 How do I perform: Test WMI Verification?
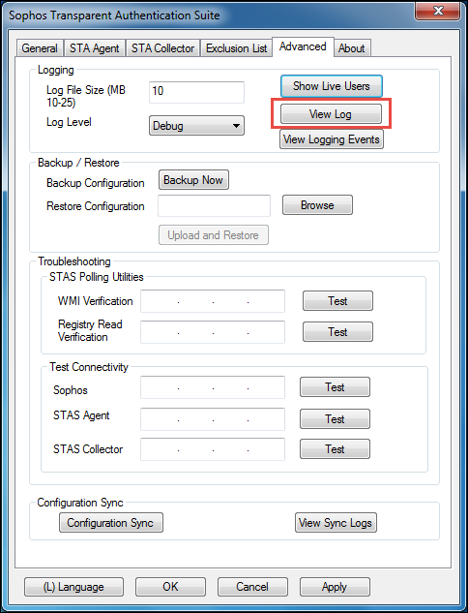pyautogui.click(x=337, y=301)
